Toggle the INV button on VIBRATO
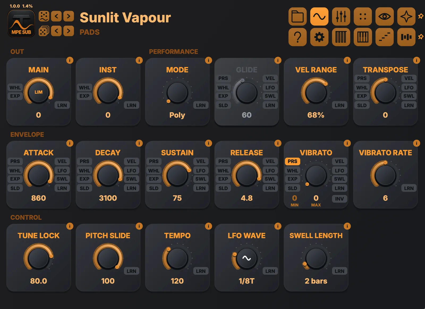Screen dimensions: 425x309 pyautogui.click(x=339, y=199)
